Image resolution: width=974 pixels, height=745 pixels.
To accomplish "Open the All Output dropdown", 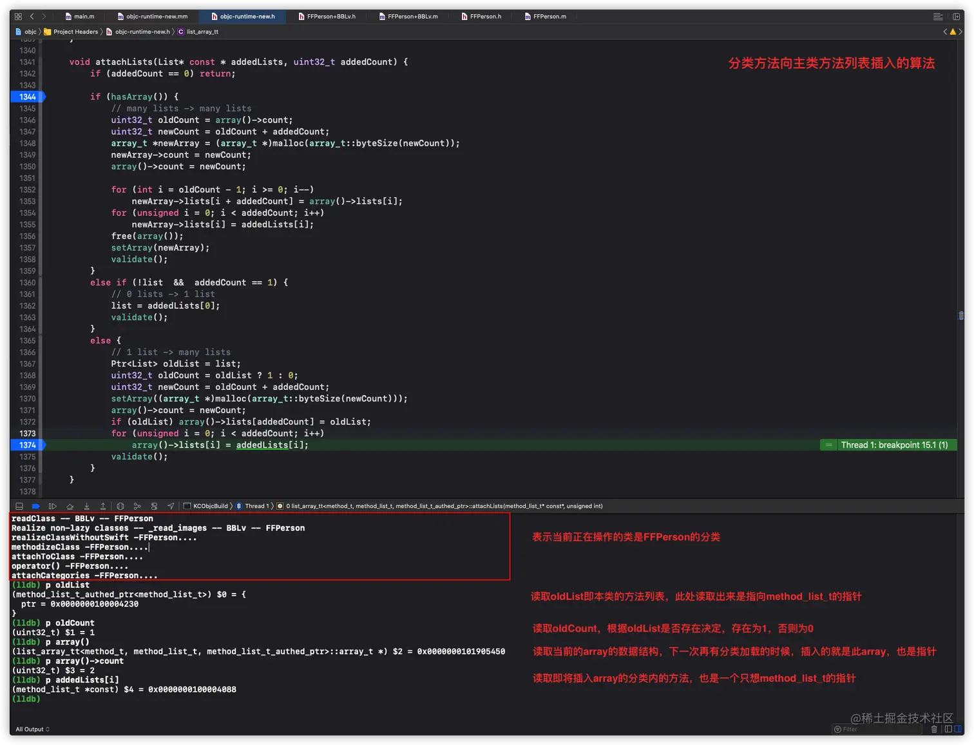I will click(31, 729).
